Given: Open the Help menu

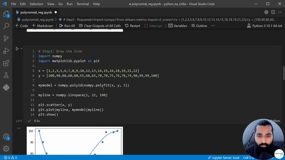Looking at the screenshot, I should (97, 4).
